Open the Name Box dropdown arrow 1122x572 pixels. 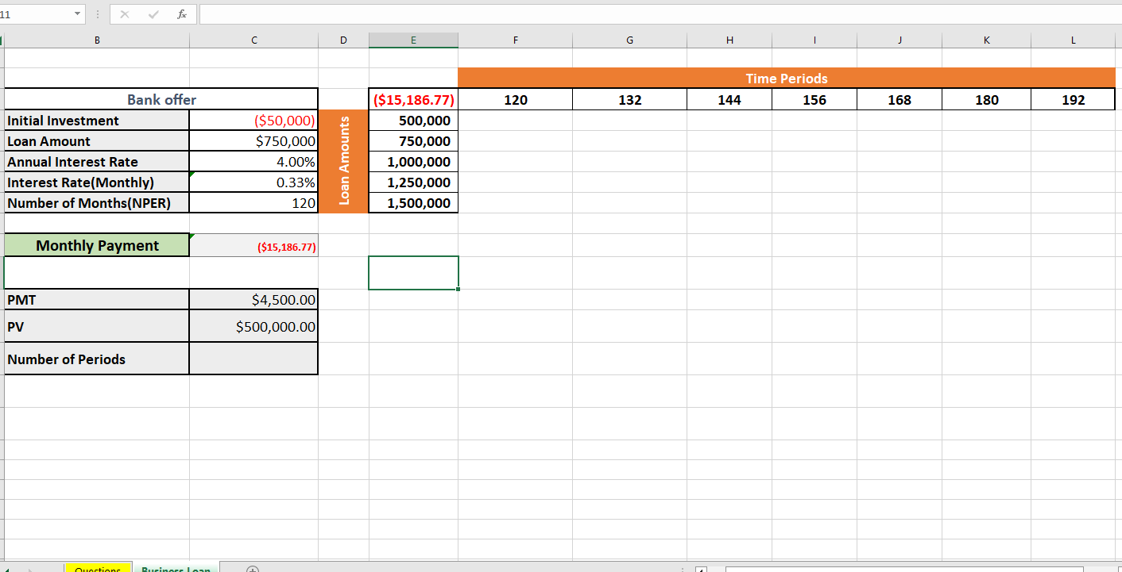77,13
